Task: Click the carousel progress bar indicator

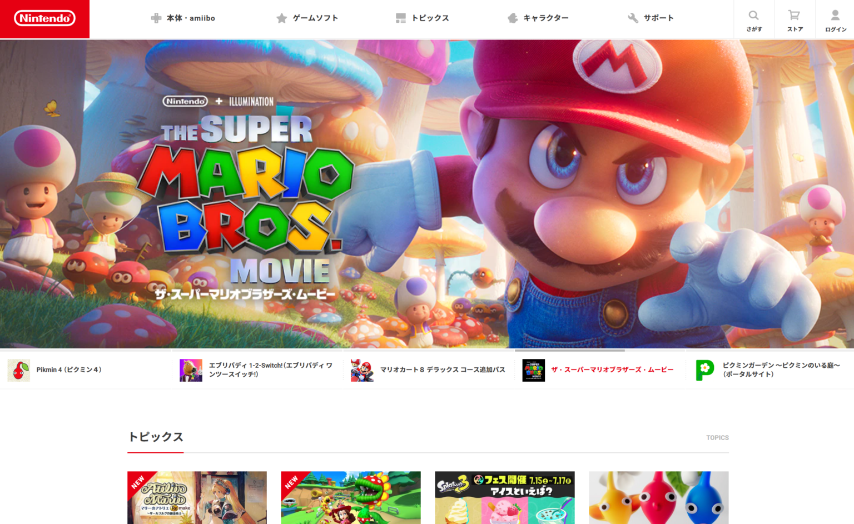Action: 569,351
